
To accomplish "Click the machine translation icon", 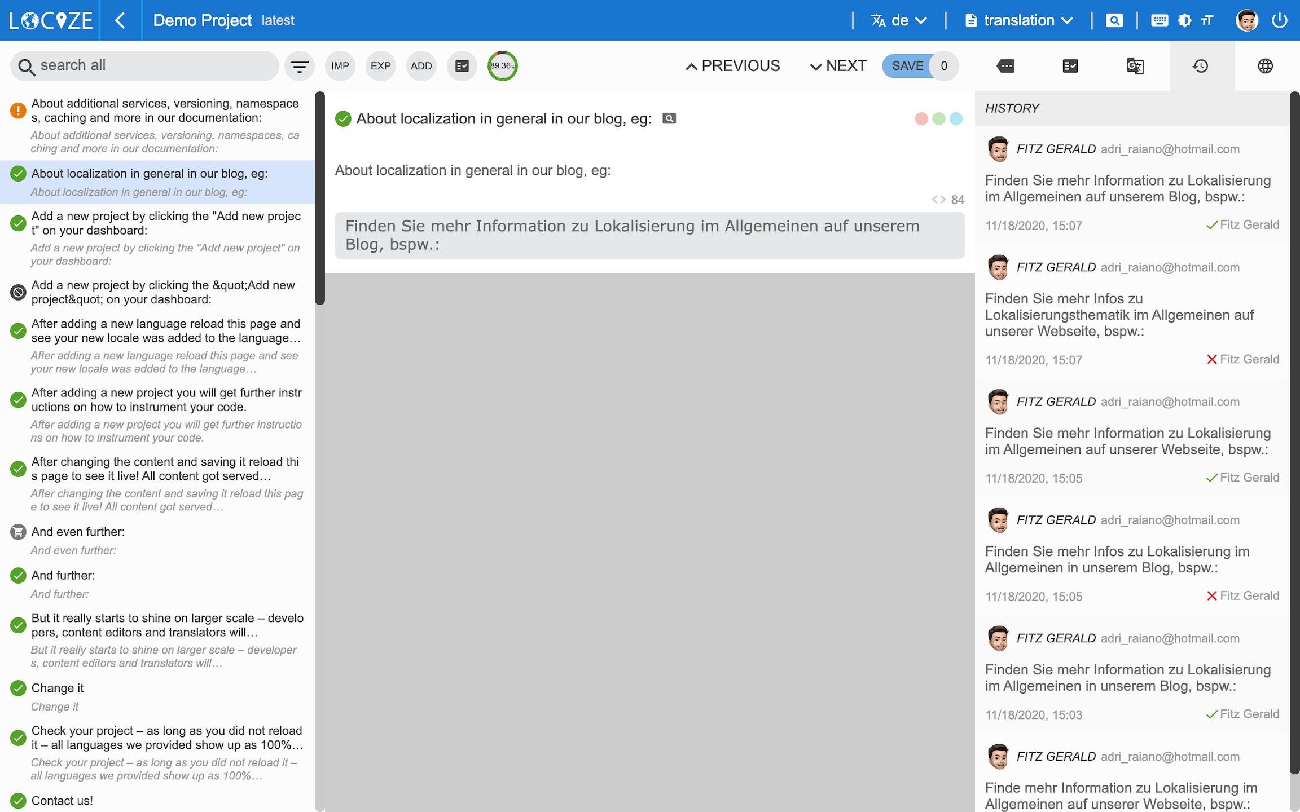I will click(x=1135, y=66).
